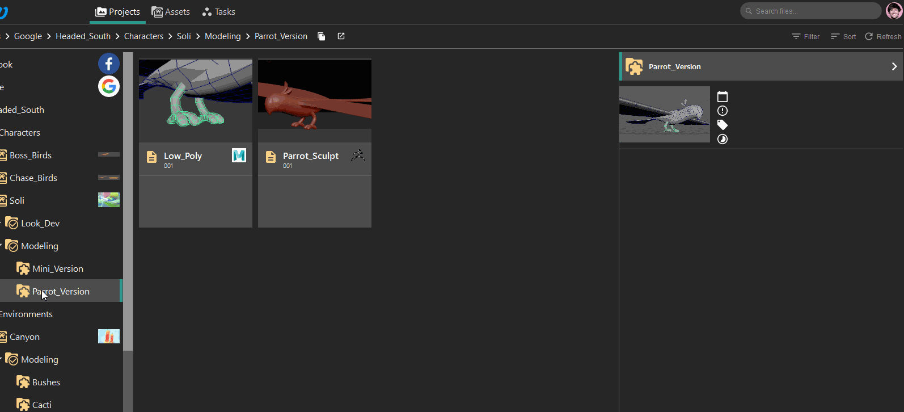Open the folder externally via the breadcrumb icon

pyautogui.click(x=341, y=36)
